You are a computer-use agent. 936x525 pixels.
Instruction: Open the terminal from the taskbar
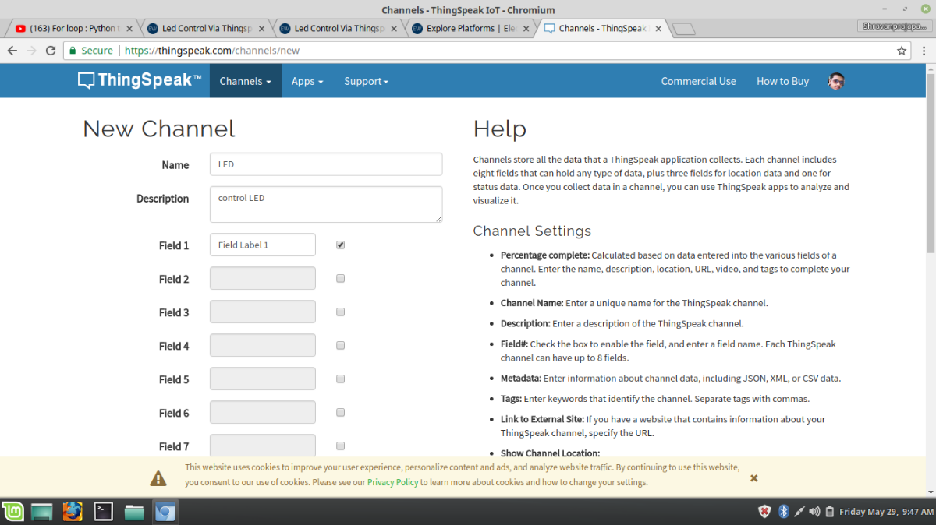103,512
